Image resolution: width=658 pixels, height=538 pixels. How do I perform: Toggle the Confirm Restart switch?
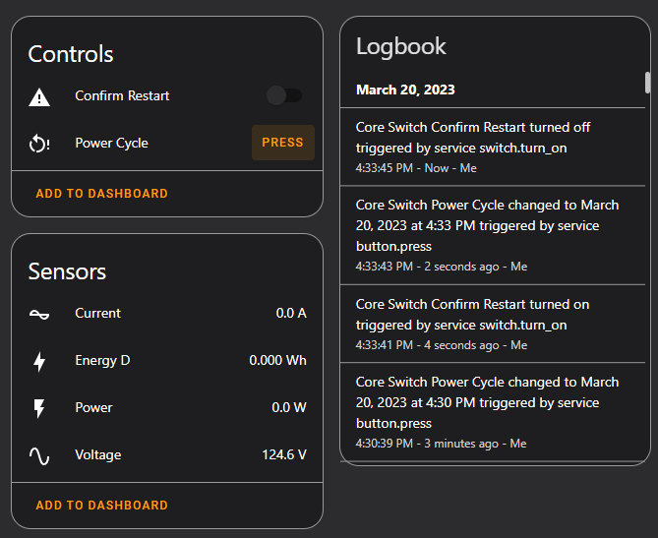pos(284,95)
